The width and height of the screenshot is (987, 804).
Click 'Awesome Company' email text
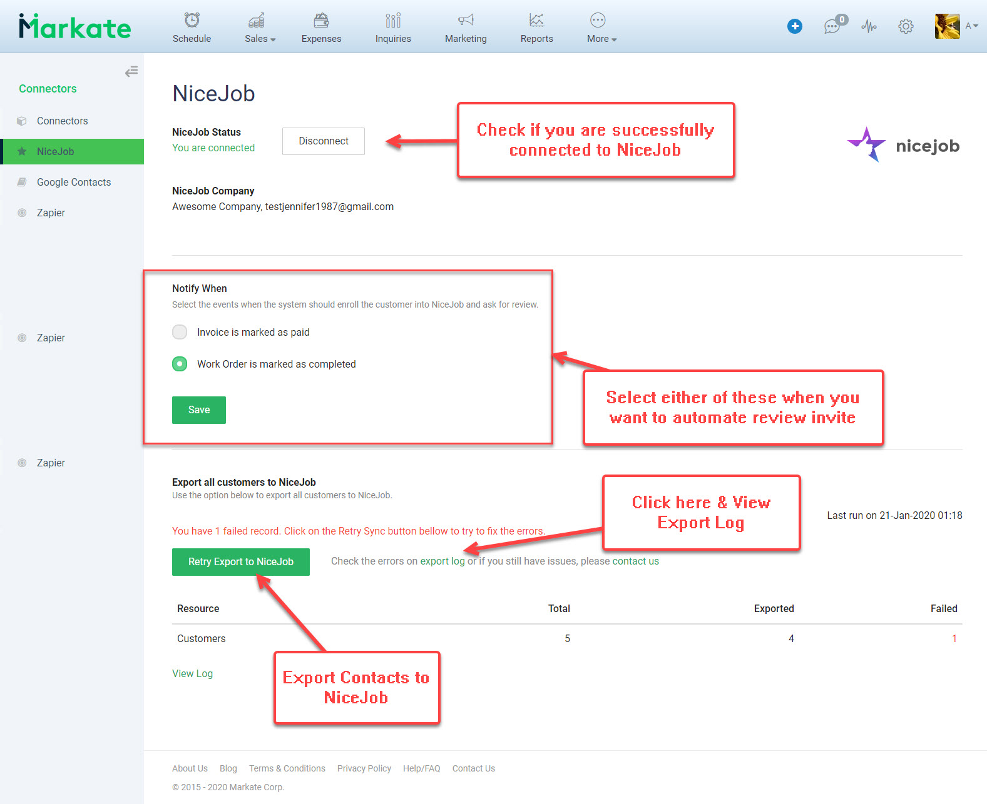(x=283, y=207)
